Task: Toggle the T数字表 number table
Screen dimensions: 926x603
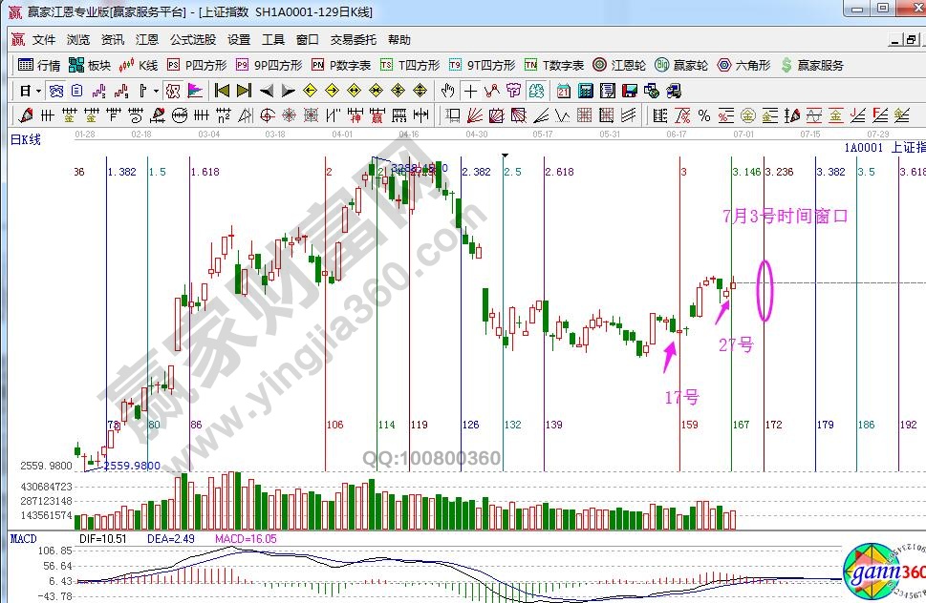Action: point(554,66)
